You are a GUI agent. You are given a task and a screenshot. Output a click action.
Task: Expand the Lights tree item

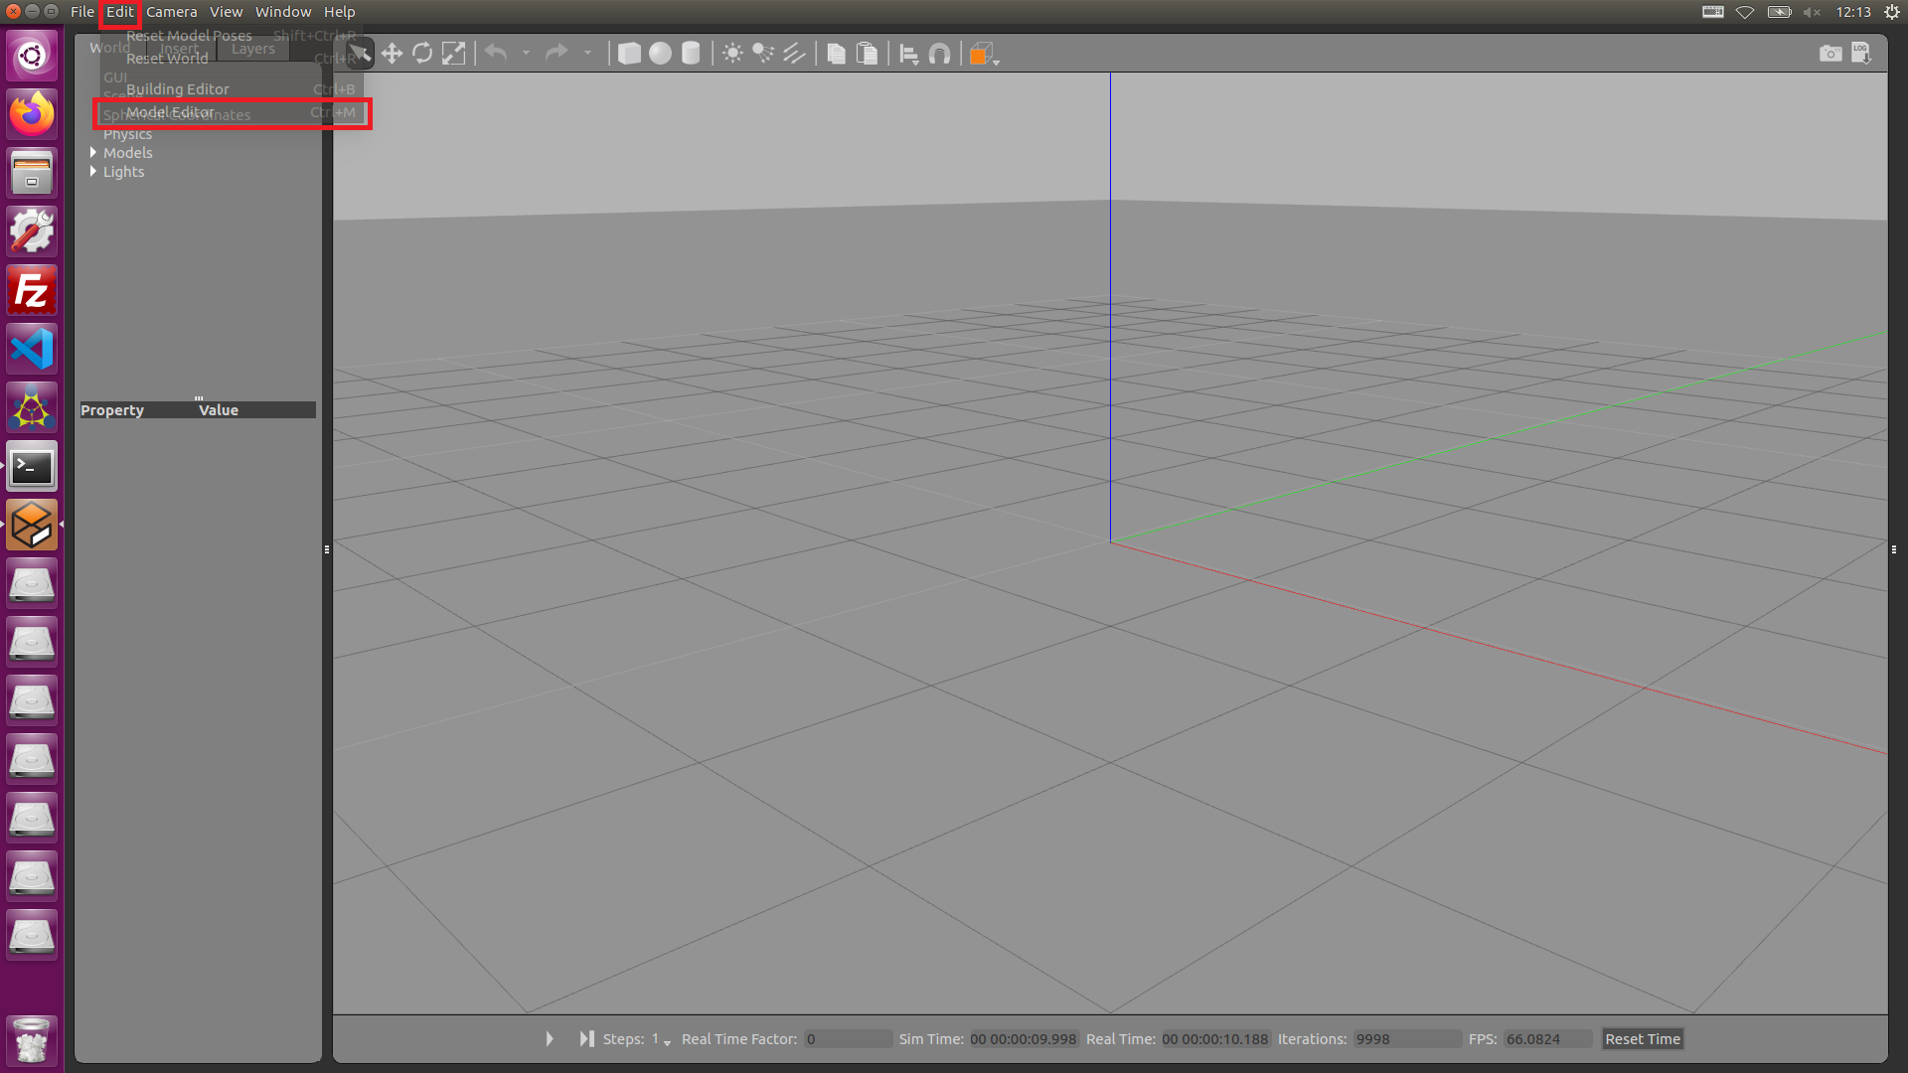click(x=93, y=172)
